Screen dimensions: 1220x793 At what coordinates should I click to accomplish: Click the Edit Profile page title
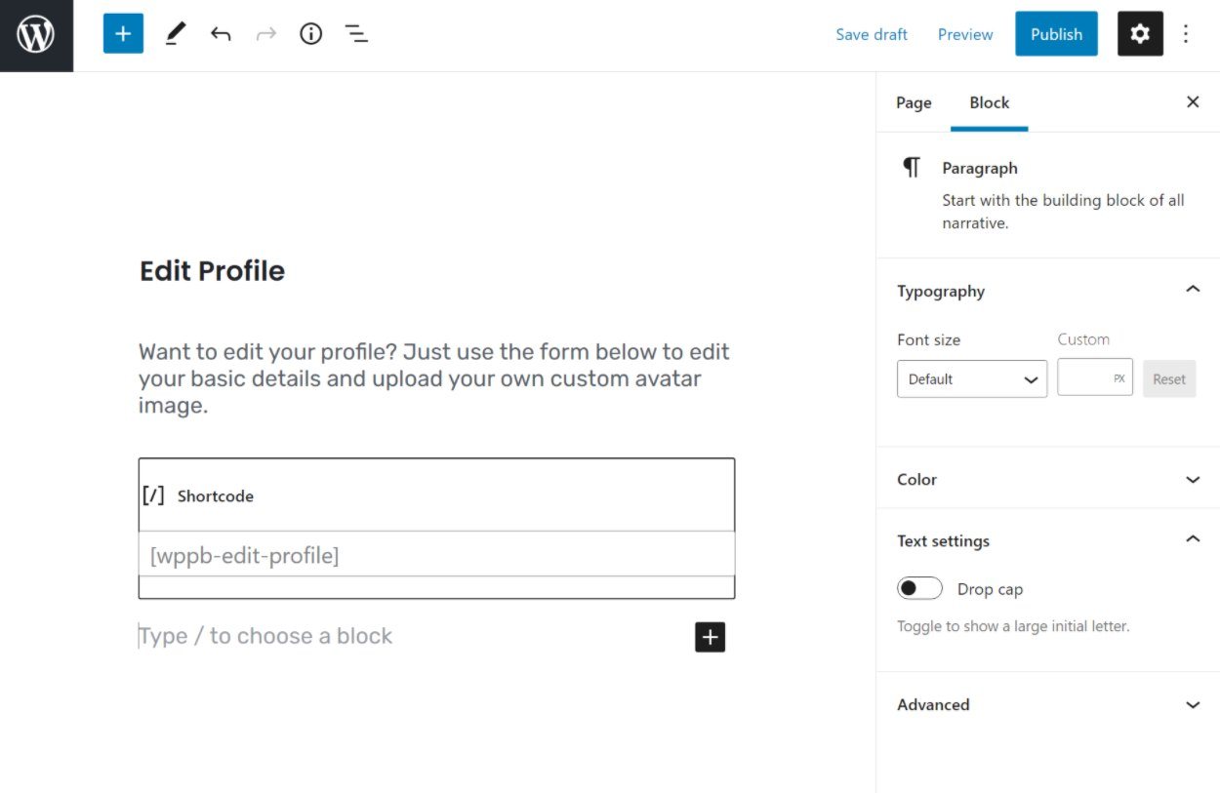[x=212, y=270]
